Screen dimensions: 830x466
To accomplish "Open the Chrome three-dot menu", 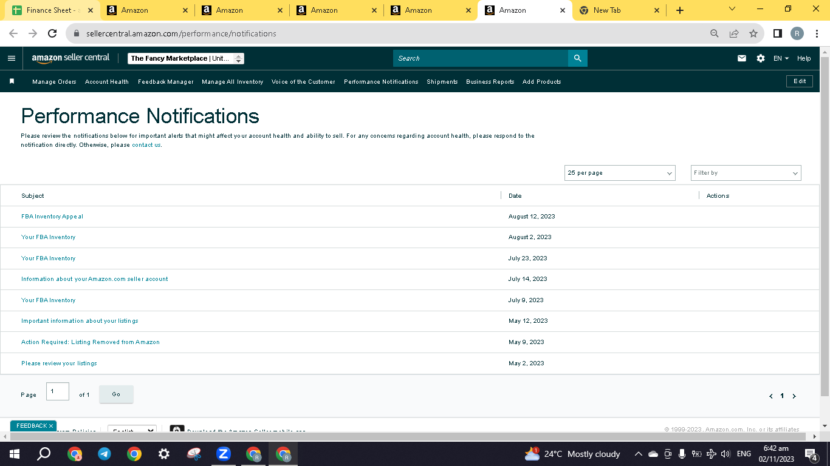I will coord(817,33).
